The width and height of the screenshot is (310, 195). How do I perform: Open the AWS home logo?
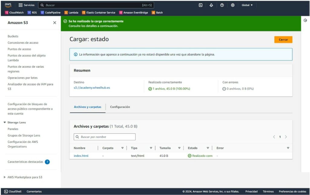[x=8, y=5]
